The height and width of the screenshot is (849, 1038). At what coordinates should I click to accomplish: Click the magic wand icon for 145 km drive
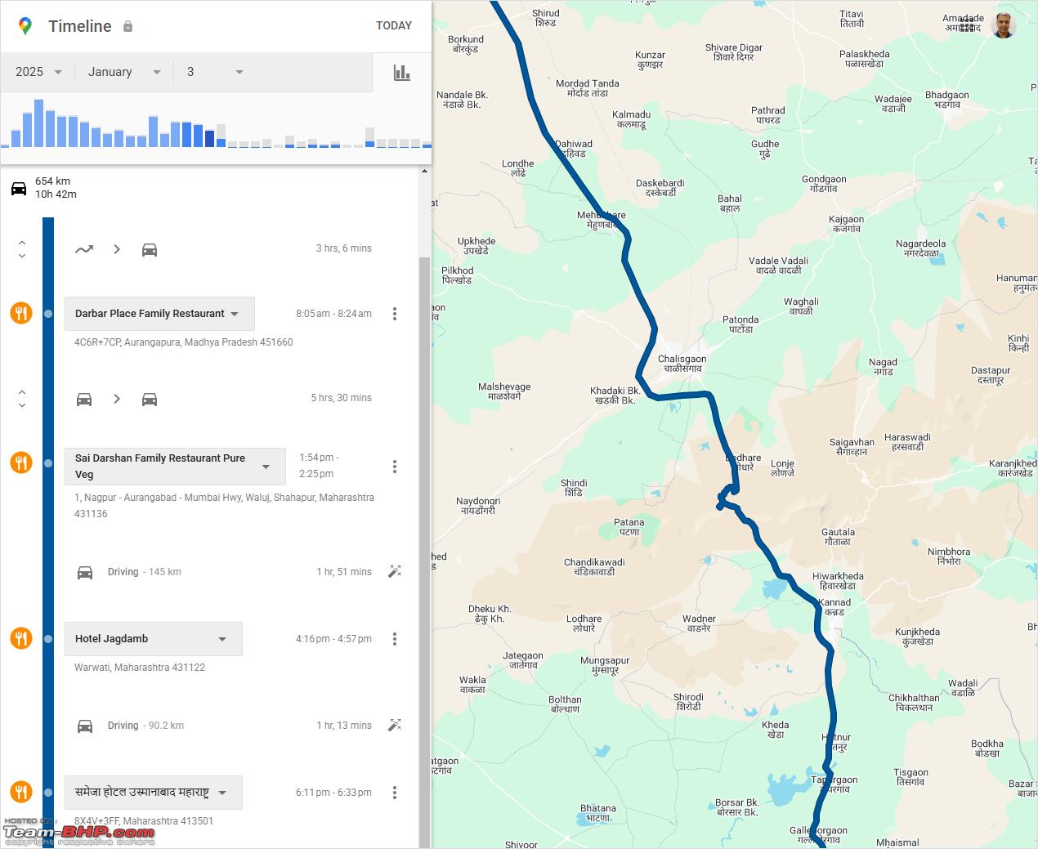tap(395, 571)
